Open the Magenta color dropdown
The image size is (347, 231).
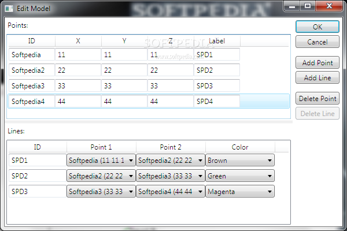tap(240, 191)
